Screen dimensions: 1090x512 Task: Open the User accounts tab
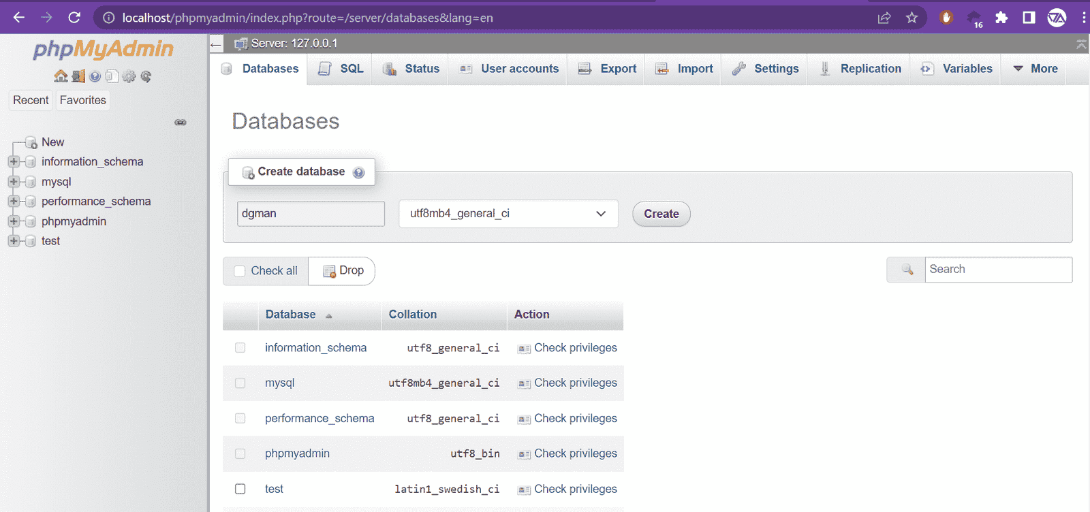point(508,69)
